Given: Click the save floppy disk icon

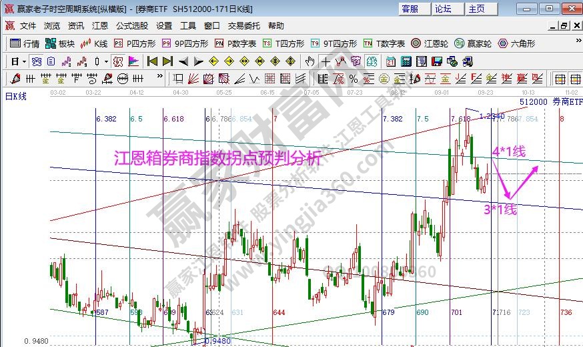Looking at the screenshot, I should 437,61.
